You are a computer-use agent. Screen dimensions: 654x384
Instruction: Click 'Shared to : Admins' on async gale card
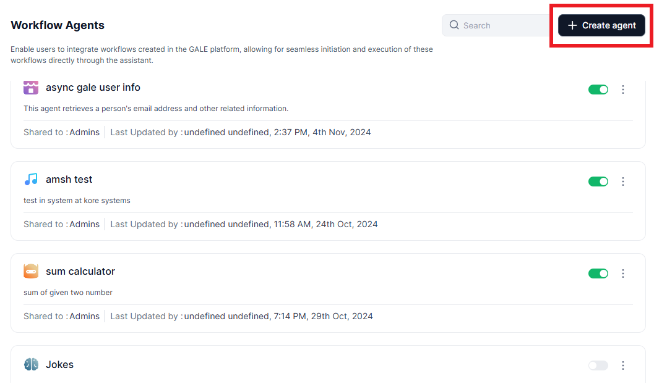[x=61, y=132]
